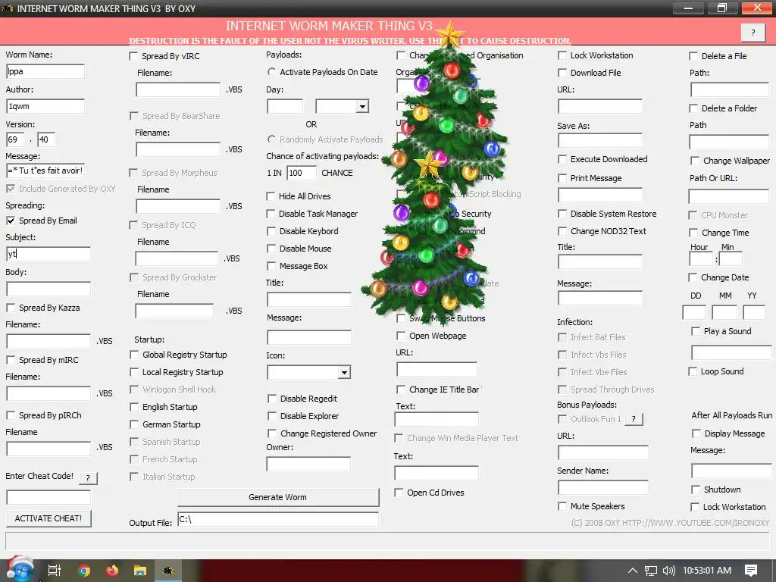Check Change Wallpaper option
The height and width of the screenshot is (582, 776).
[695, 161]
